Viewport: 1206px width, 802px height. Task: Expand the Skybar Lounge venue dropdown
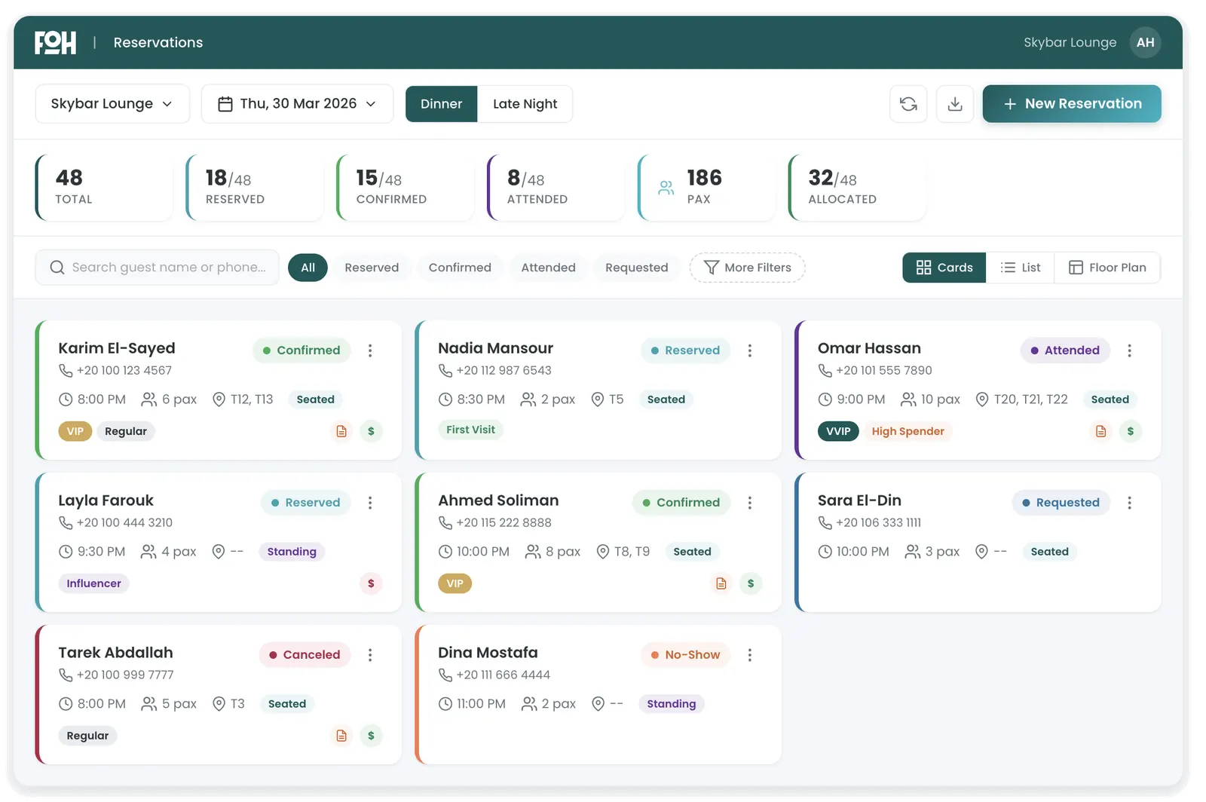(112, 104)
